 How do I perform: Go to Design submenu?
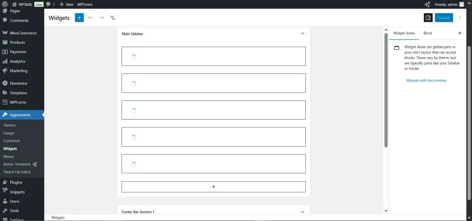click(9, 133)
